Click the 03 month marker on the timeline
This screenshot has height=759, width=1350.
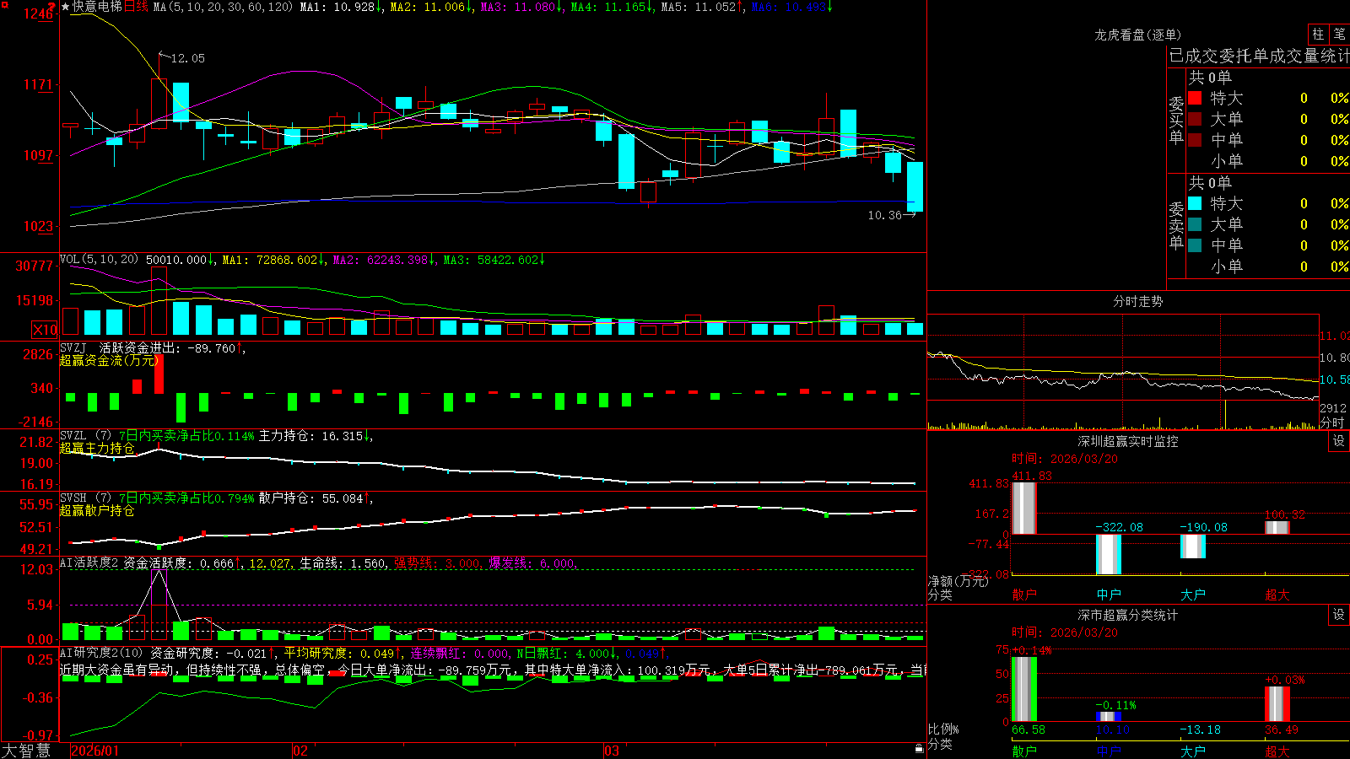[612, 751]
